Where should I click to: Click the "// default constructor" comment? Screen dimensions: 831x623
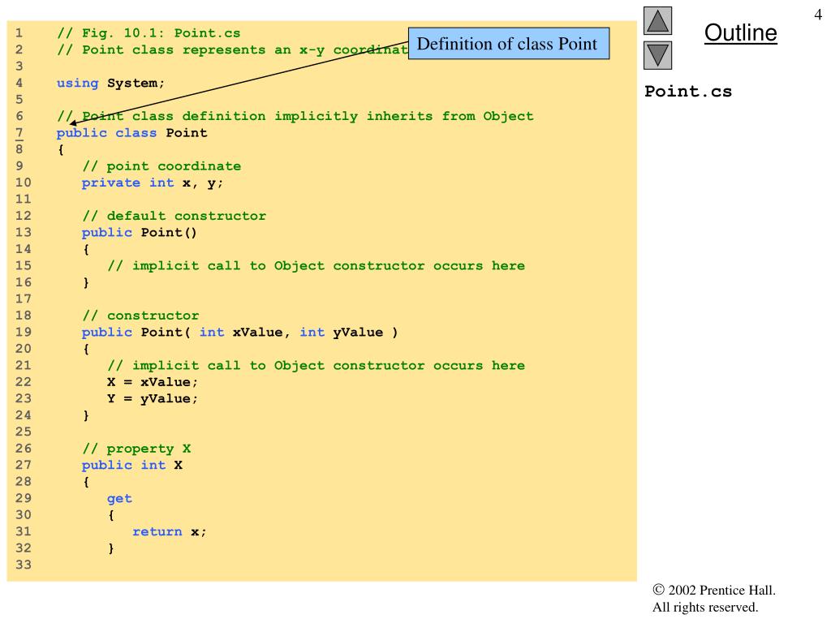[174, 216]
